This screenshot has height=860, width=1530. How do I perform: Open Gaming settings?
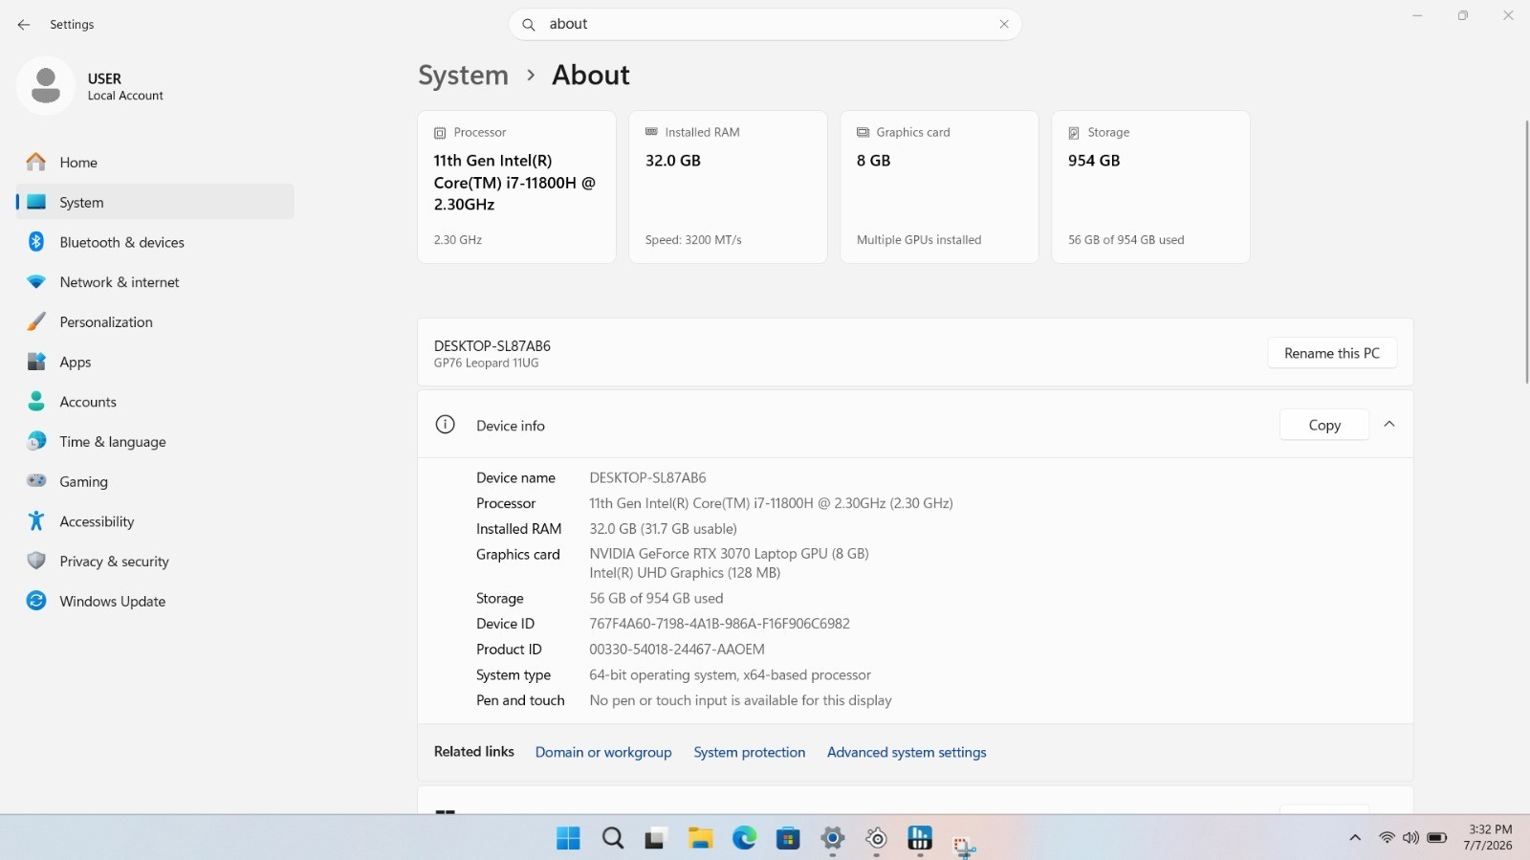coord(155,481)
